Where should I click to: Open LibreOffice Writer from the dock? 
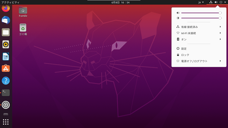6,57
